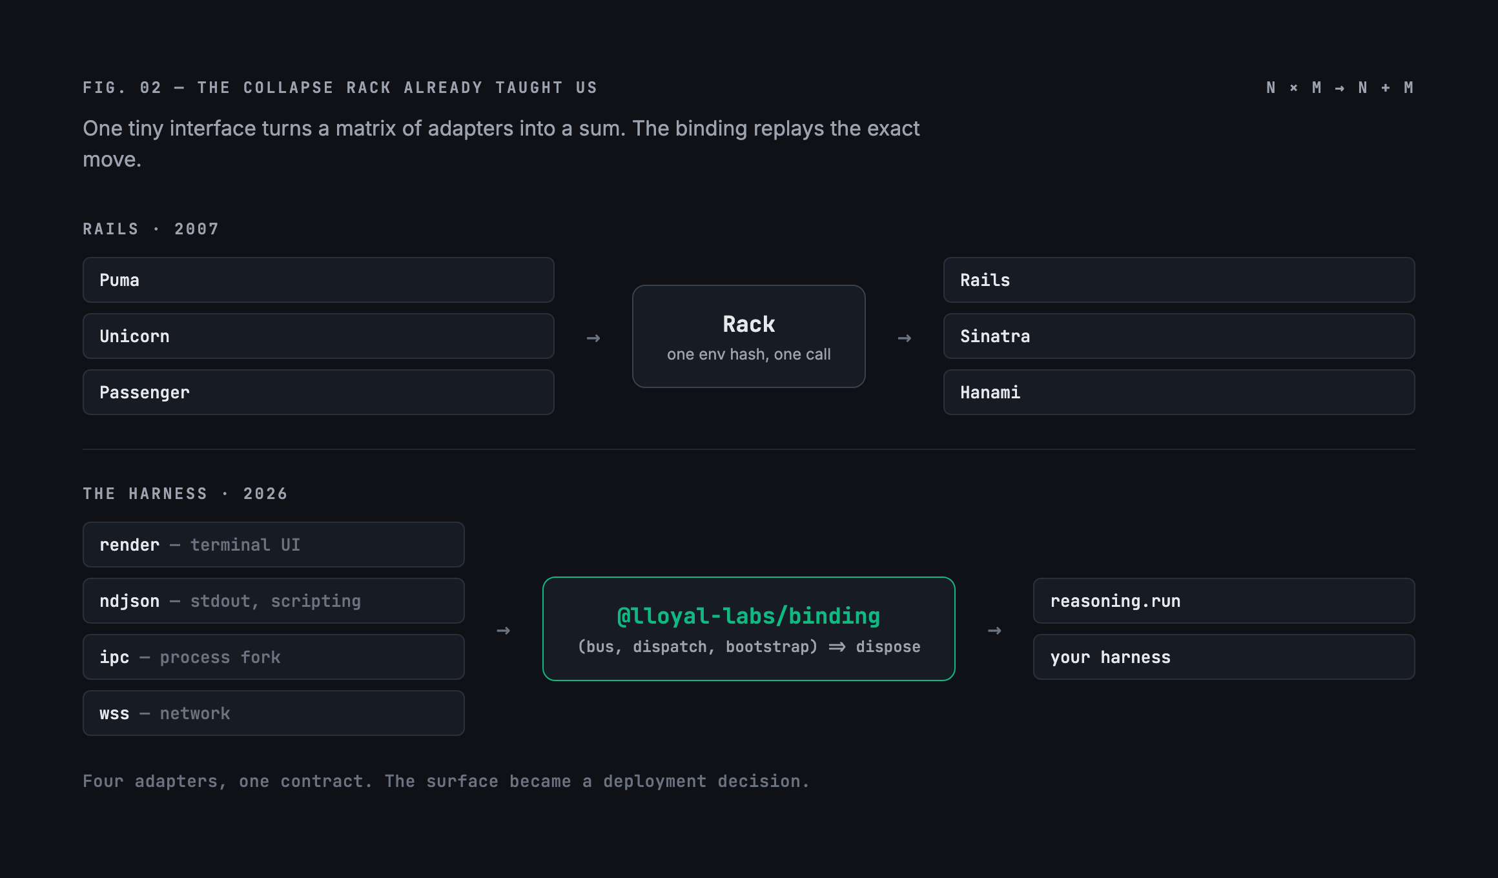This screenshot has height=878, width=1498.
Task: Select the Hanami framework card
Action: pyautogui.click(x=1179, y=393)
